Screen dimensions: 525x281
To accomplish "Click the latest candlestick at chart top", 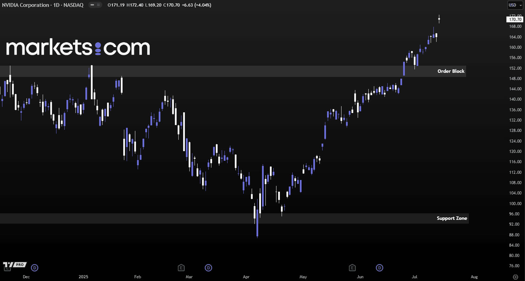I will pos(439,19).
